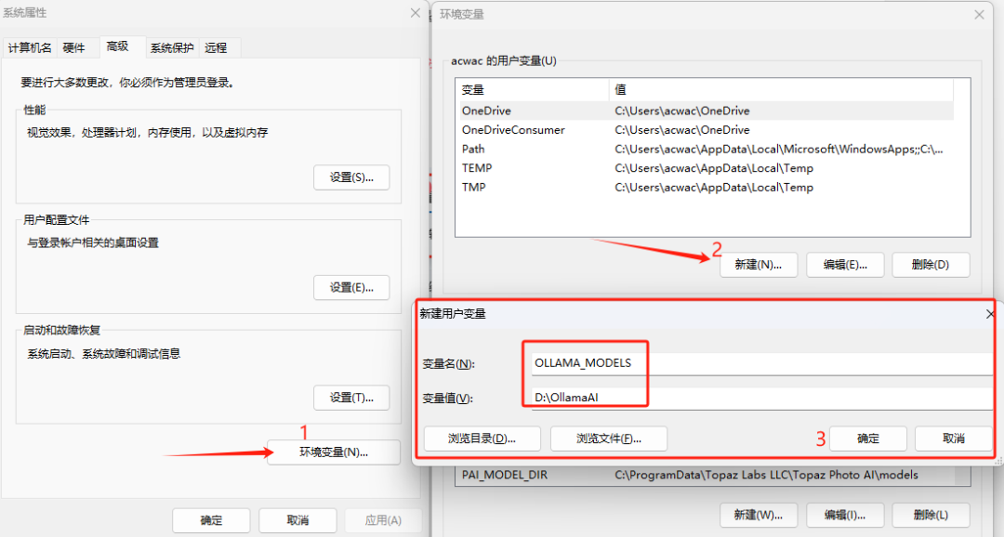Viewport: 1004px width, 537px height.
Task: Open 环境变量(N) button
Action: pyautogui.click(x=333, y=452)
